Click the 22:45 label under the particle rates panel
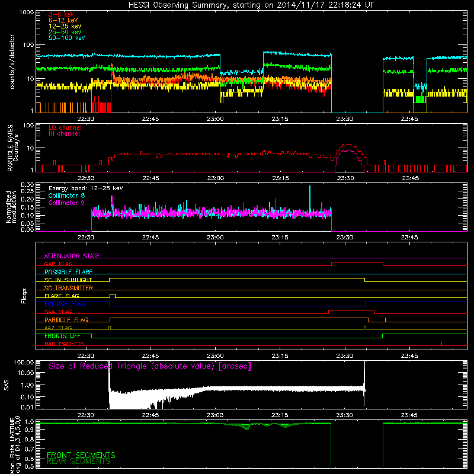The width and height of the screenshot is (474, 474). (x=150, y=178)
